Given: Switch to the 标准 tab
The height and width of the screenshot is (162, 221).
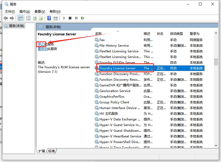Looking at the screenshot, I should (51, 151).
